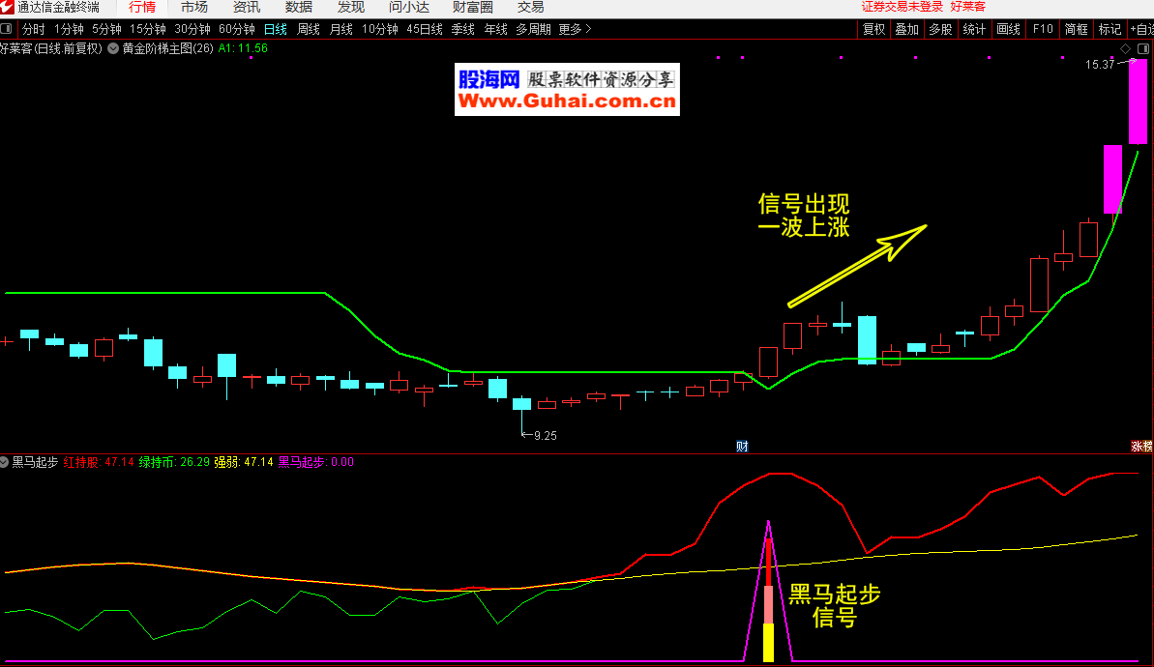Expand 黑马起步 sub-indicator dropdown
This screenshot has width=1154, height=667.
click(x=5, y=462)
